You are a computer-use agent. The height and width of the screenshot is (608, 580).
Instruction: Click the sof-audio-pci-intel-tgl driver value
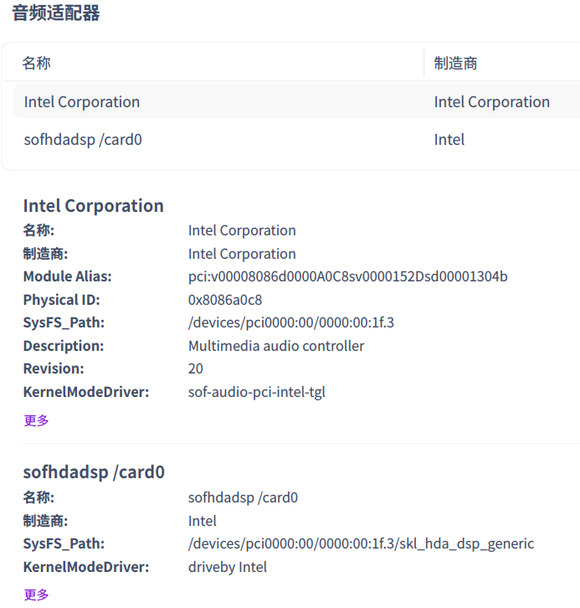click(256, 392)
